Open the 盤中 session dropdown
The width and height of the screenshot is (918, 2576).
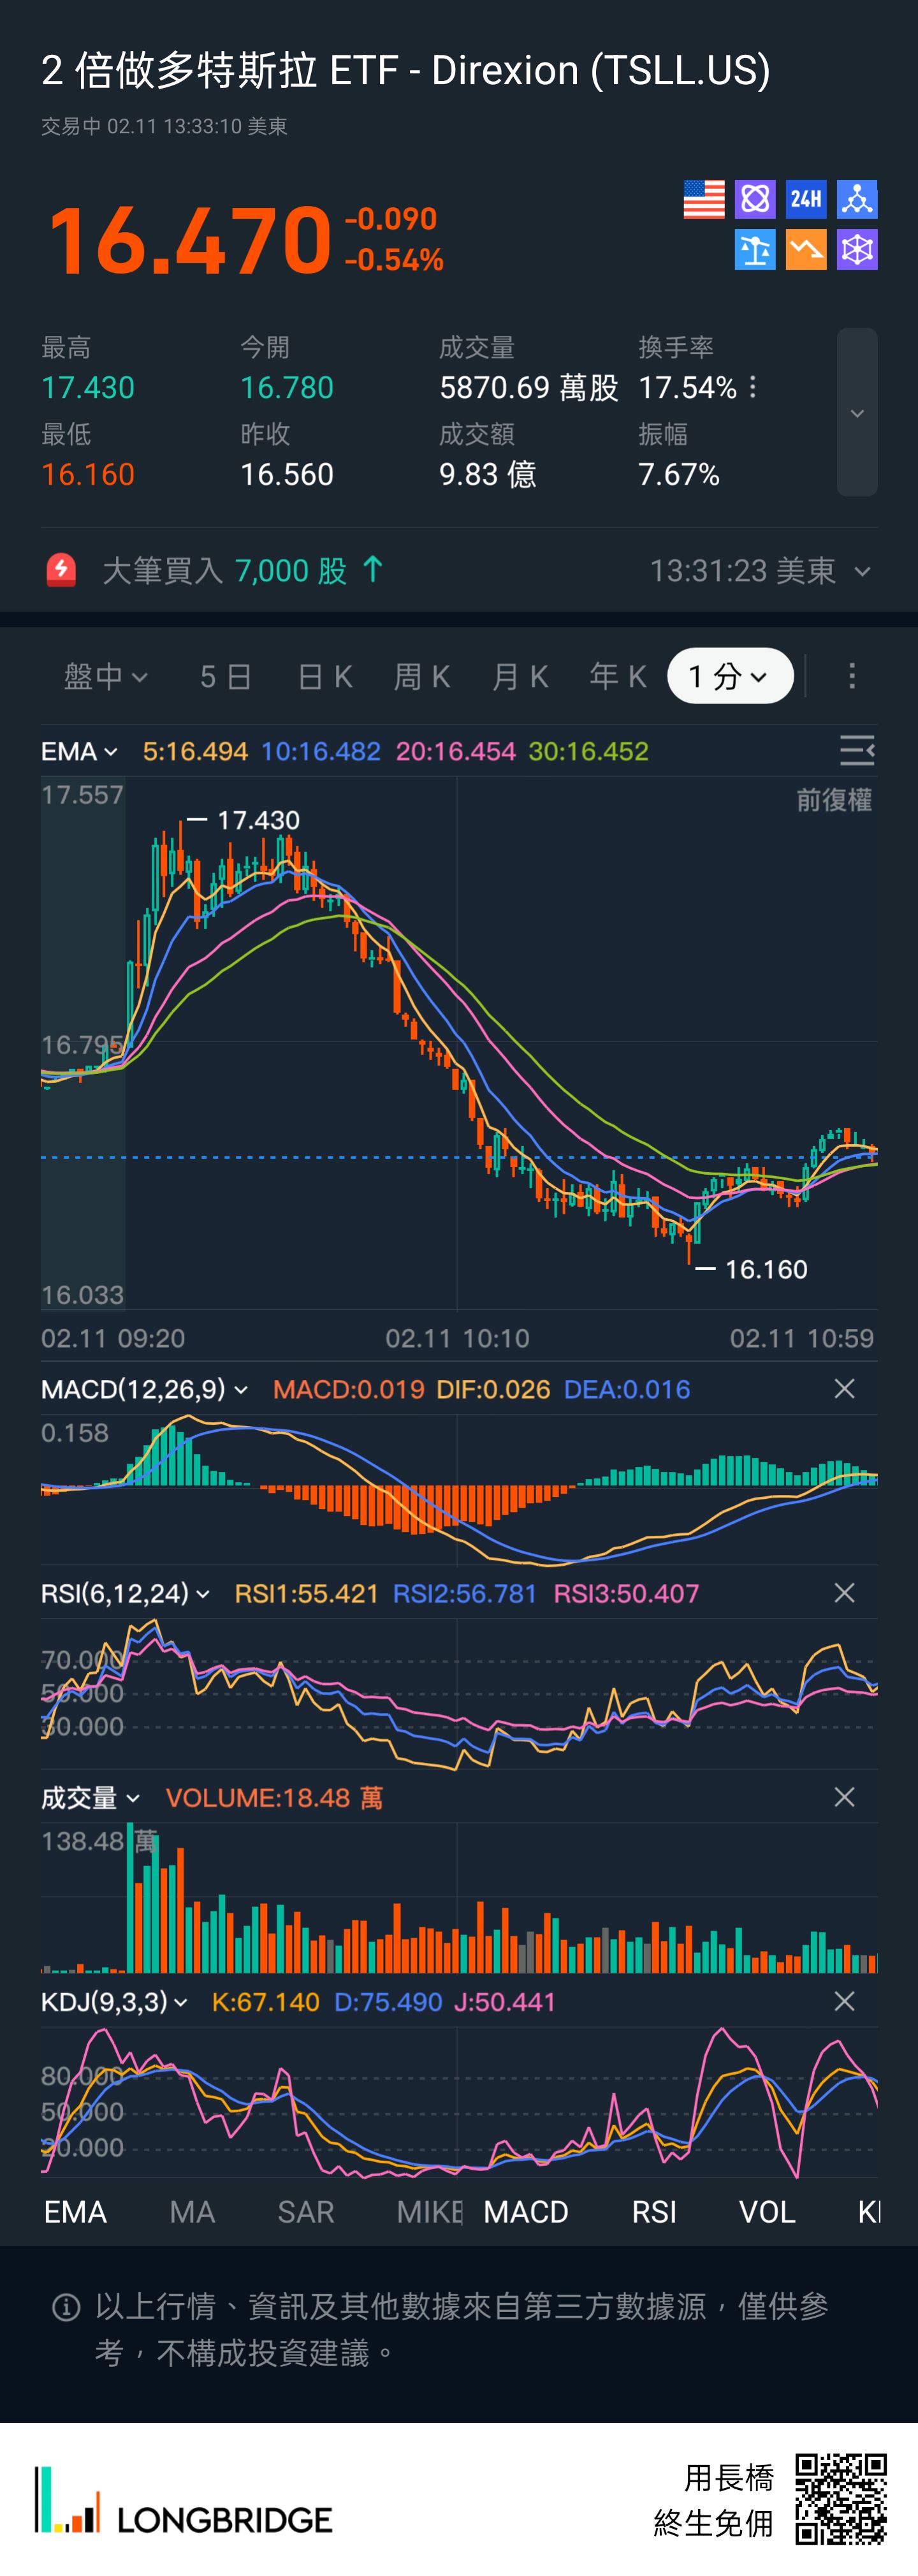pos(106,677)
